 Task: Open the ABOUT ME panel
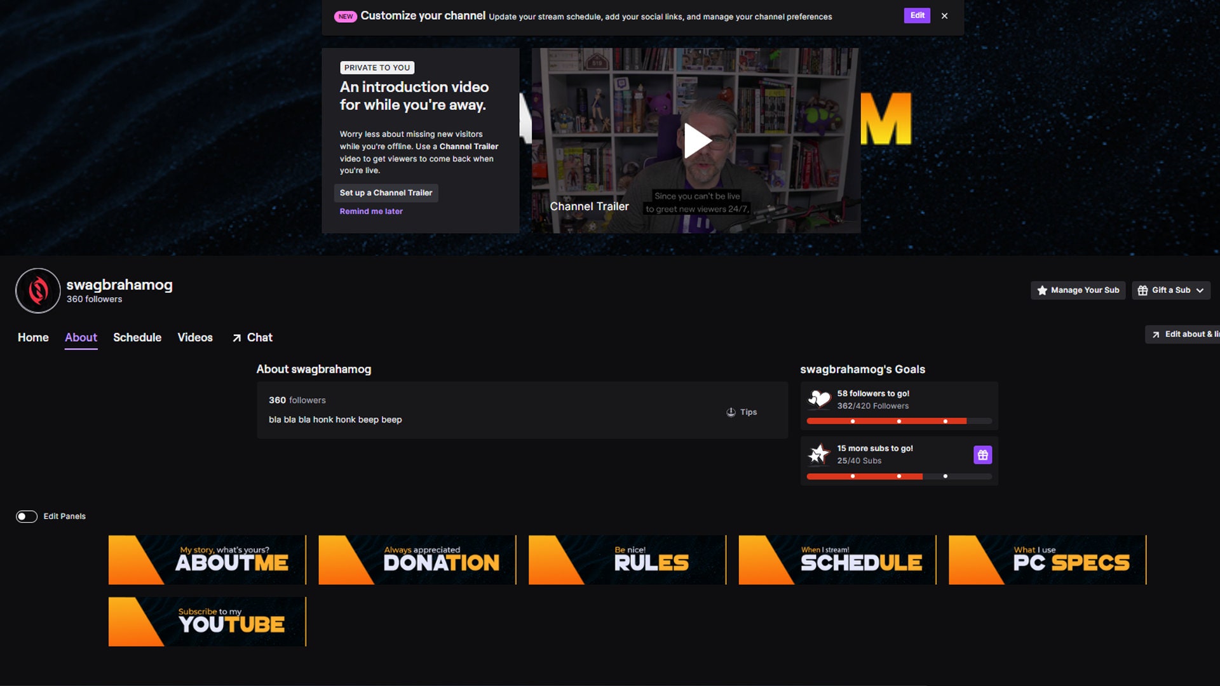click(x=207, y=560)
